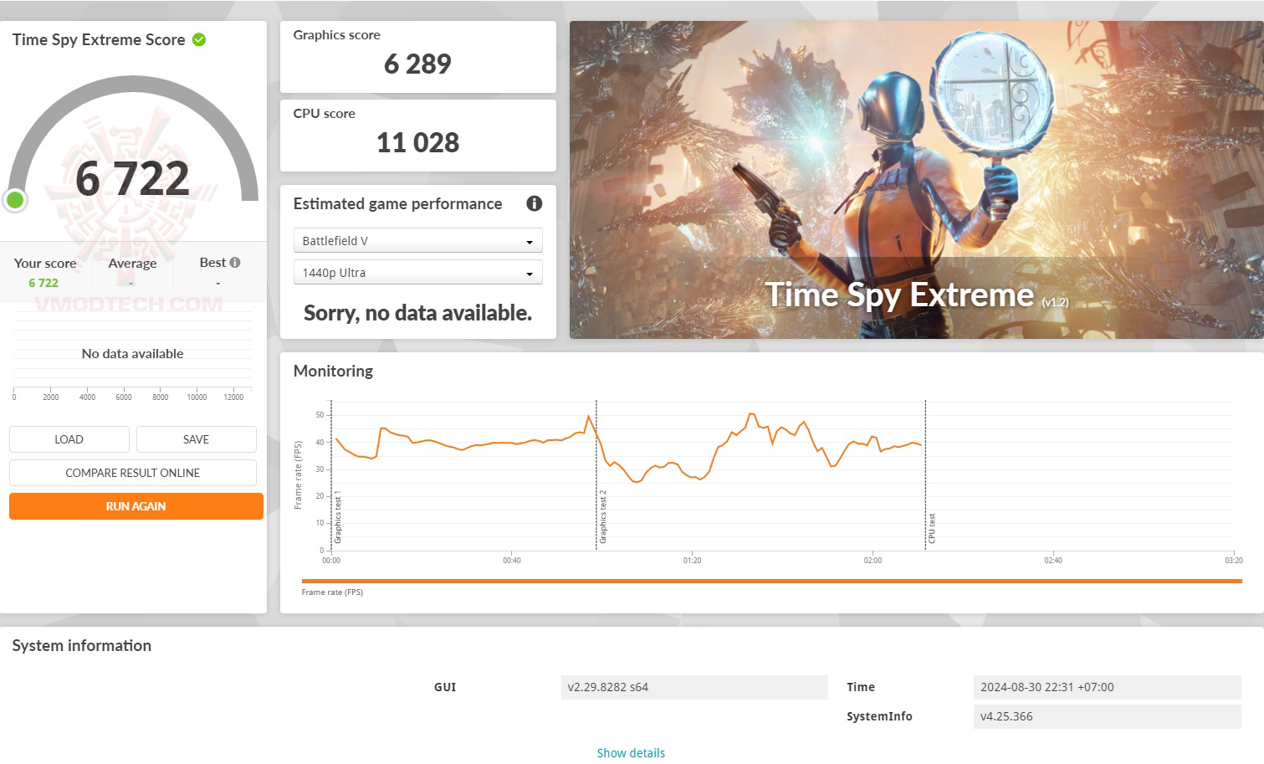Expand Show details in System information
1264x764 pixels.
point(631,752)
